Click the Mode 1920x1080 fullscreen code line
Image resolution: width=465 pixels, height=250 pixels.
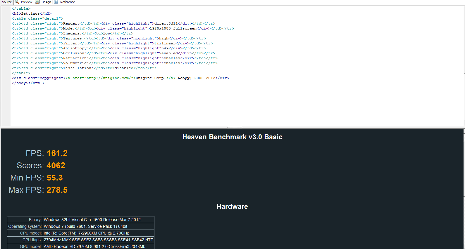[x=123, y=28]
